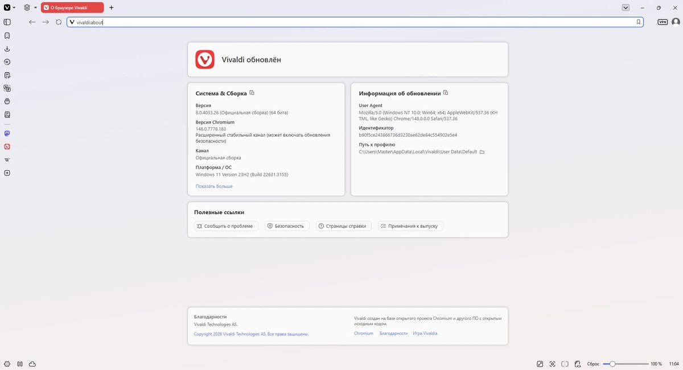Click the Vivaldi logo in the header card
The height and width of the screenshot is (370, 683).
point(205,59)
